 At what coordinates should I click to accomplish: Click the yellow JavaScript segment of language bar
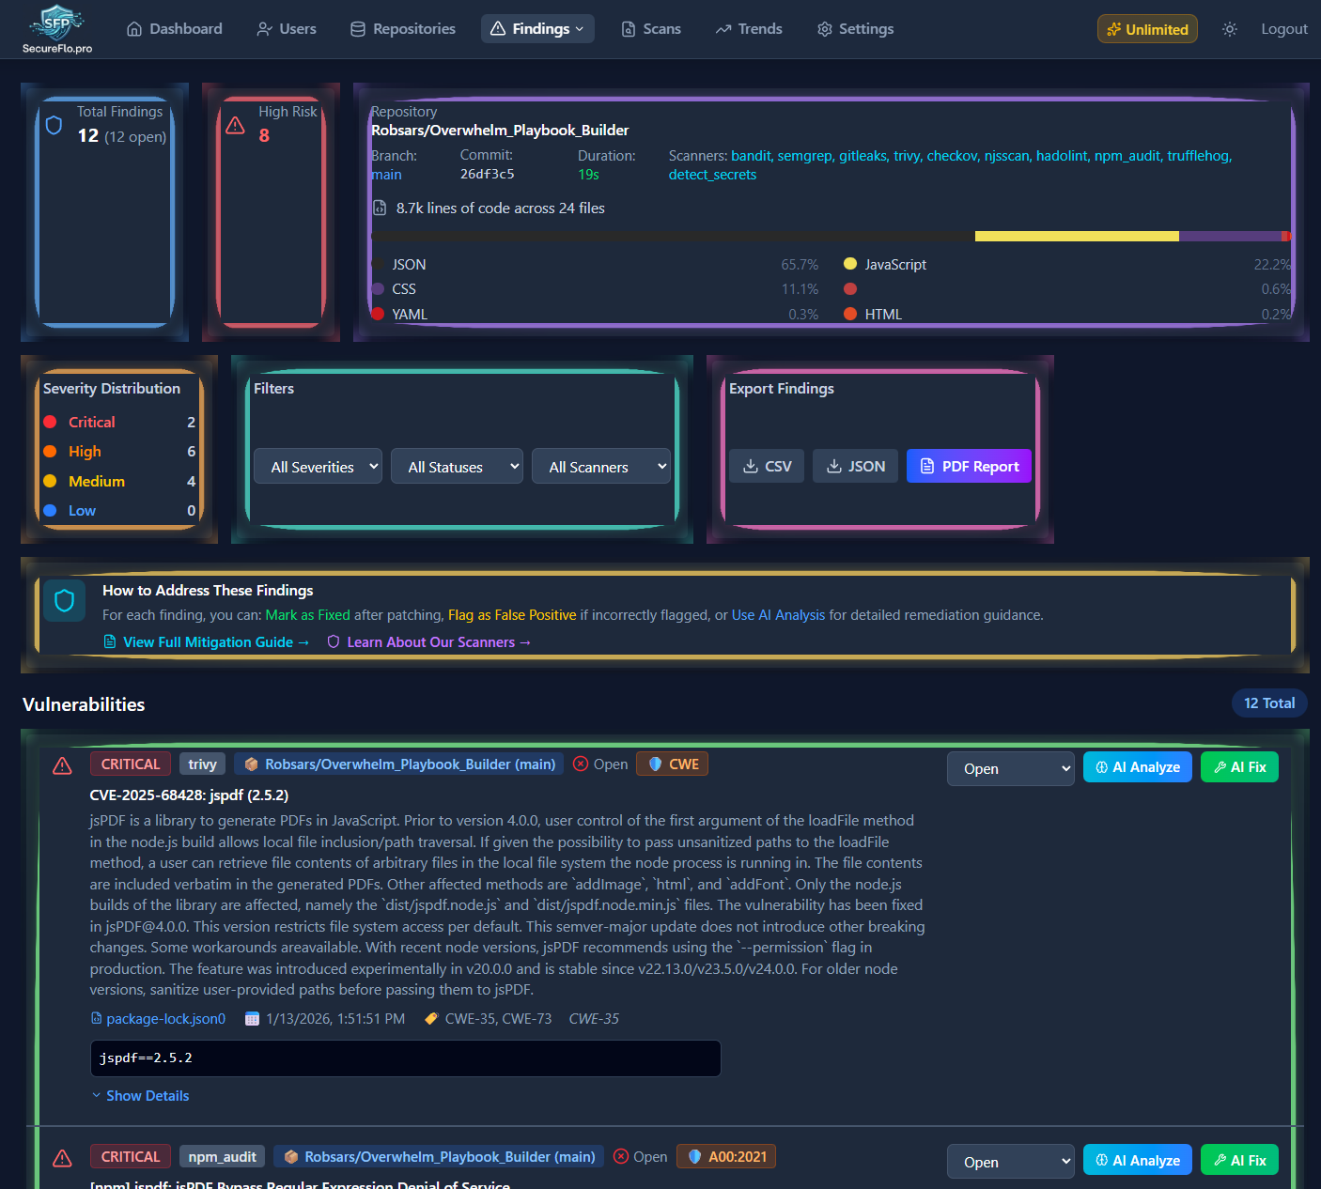pyautogui.click(x=1077, y=237)
